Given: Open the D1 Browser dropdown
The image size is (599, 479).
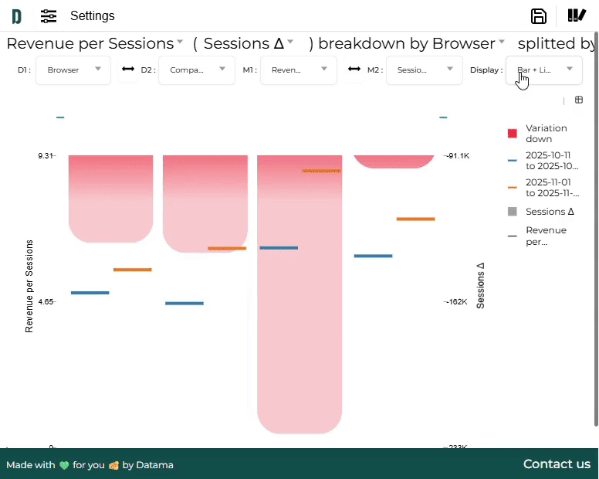Looking at the screenshot, I should click(73, 70).
